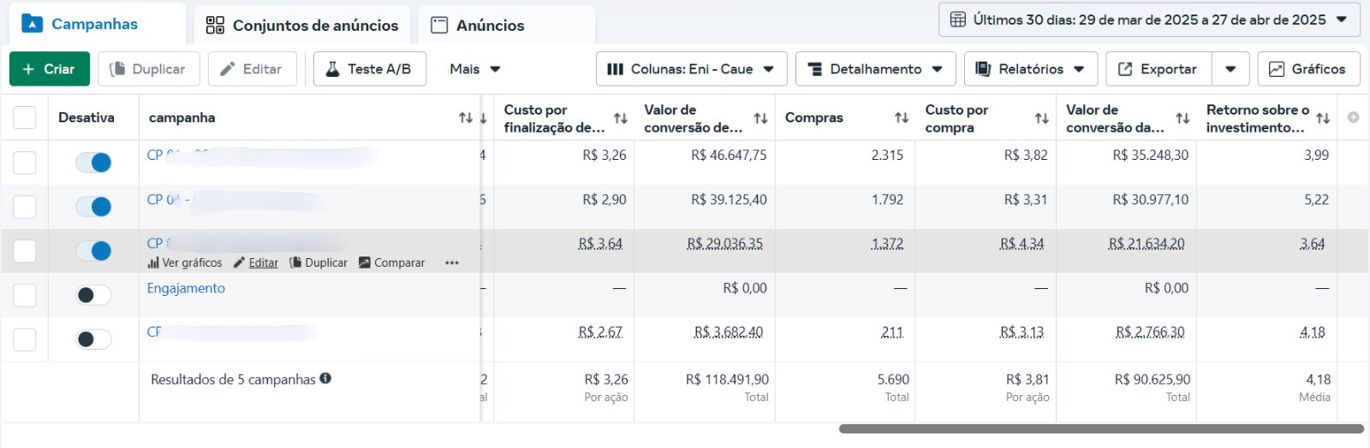
Task: Select checkbox for R$ 2,90 campaign row
Action: (25, 207)
